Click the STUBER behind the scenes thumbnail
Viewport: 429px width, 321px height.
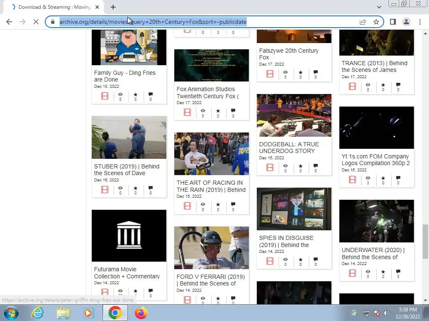click(x=129, y=137)
